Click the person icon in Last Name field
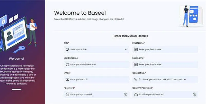The width and height of the screenshot is (206, 104). click(136, 64)
